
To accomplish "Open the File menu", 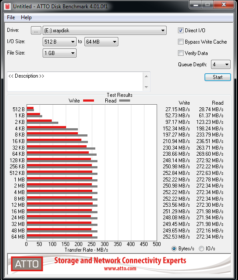I will pos(11,17).
